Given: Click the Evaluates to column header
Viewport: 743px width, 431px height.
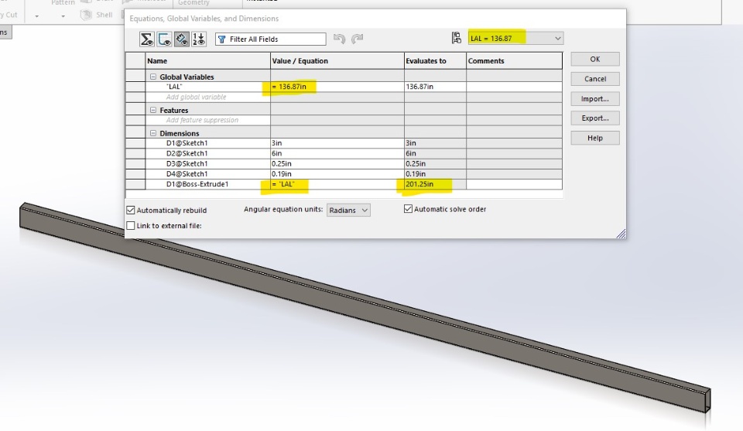Looking at the screenshot, I should [x=435, y=60].
